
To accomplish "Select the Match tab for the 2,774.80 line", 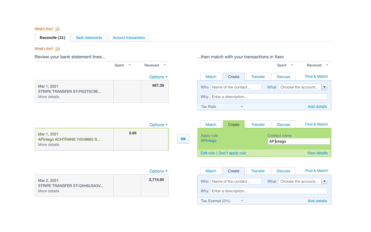I will 211,171.
